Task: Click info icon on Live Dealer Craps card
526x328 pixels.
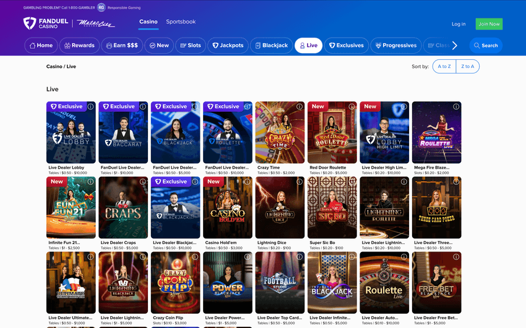Action: pos(143,182)
